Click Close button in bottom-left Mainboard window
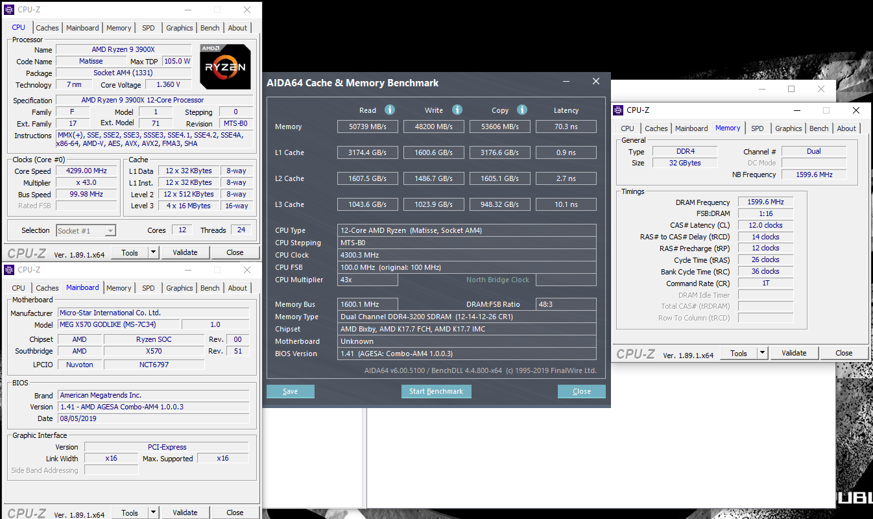 (x=235, y=513)
